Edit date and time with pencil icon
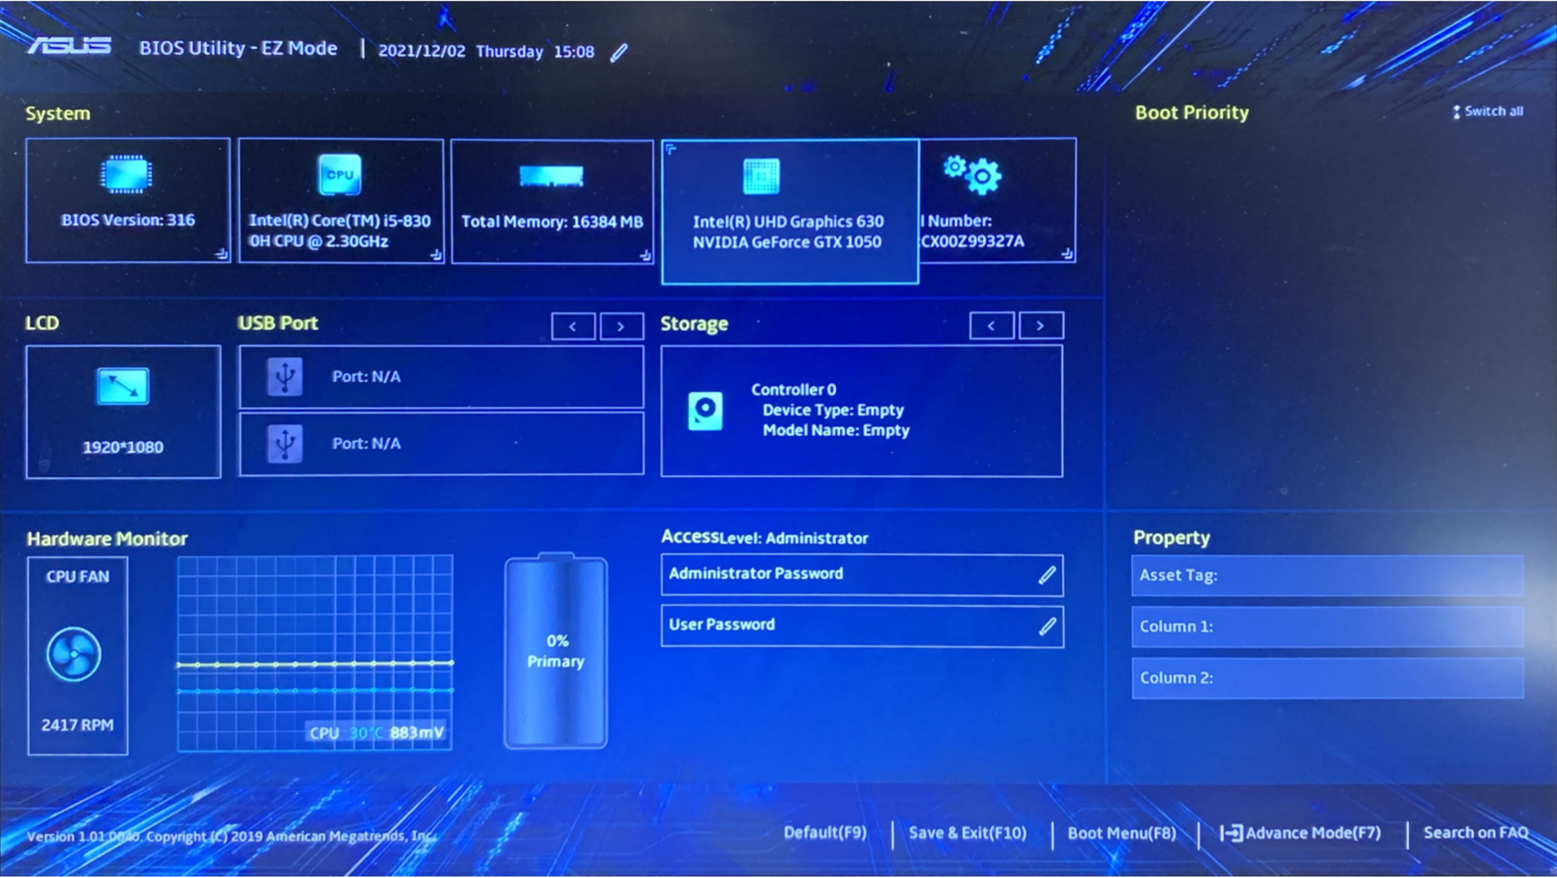This screenshot has width=1557, height=878. pos(620,52)
